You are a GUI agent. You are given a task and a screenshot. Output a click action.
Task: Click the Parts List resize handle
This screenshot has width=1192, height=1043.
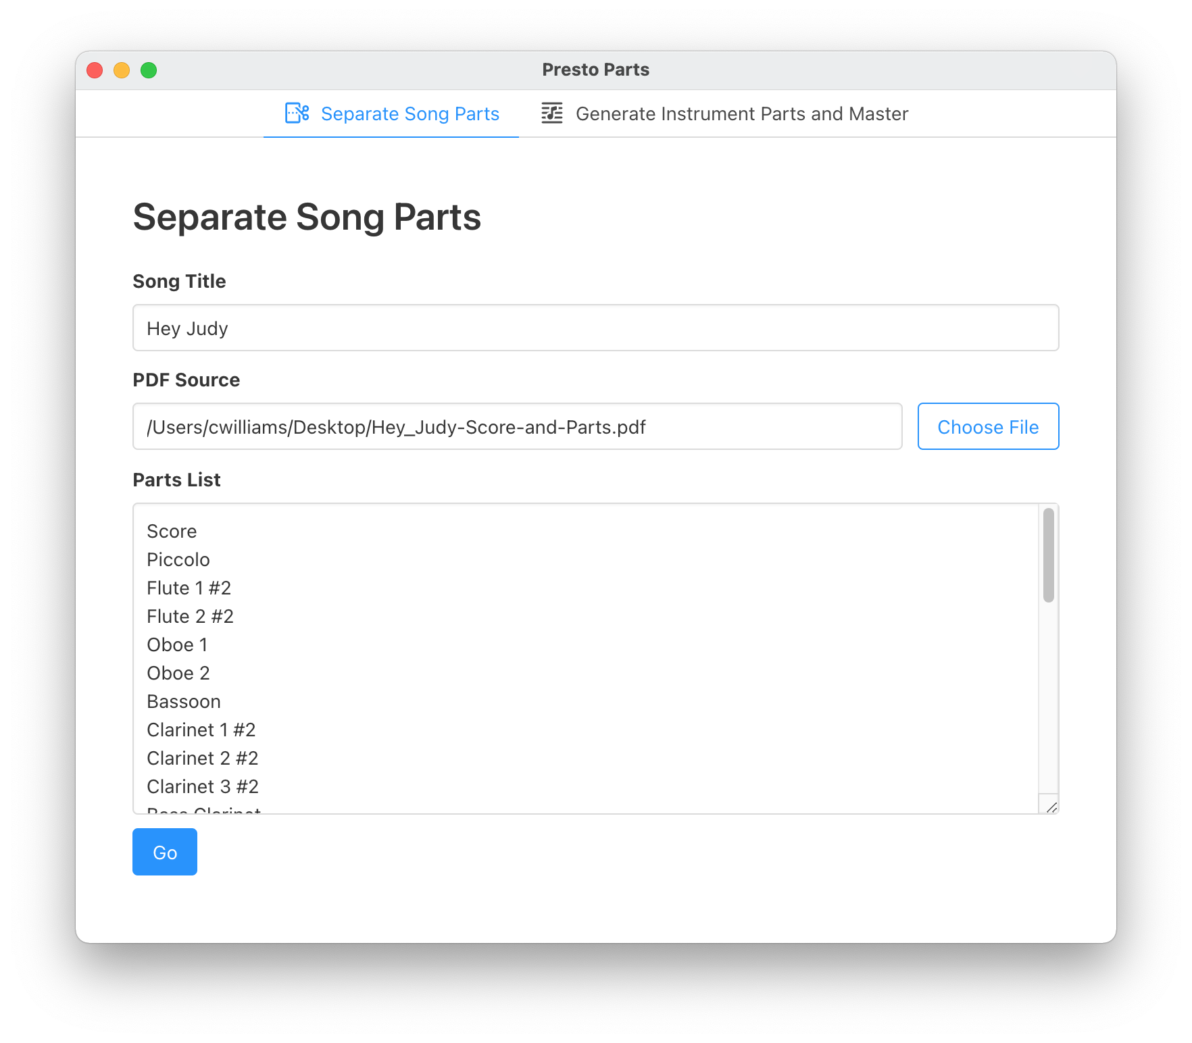(x=1051, y=807)
